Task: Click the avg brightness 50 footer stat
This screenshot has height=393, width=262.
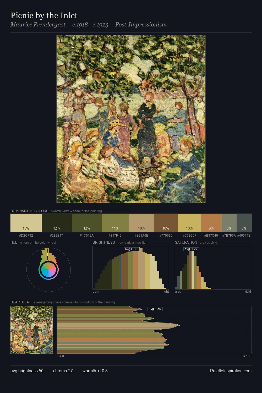Action: [x=27, y=371]
